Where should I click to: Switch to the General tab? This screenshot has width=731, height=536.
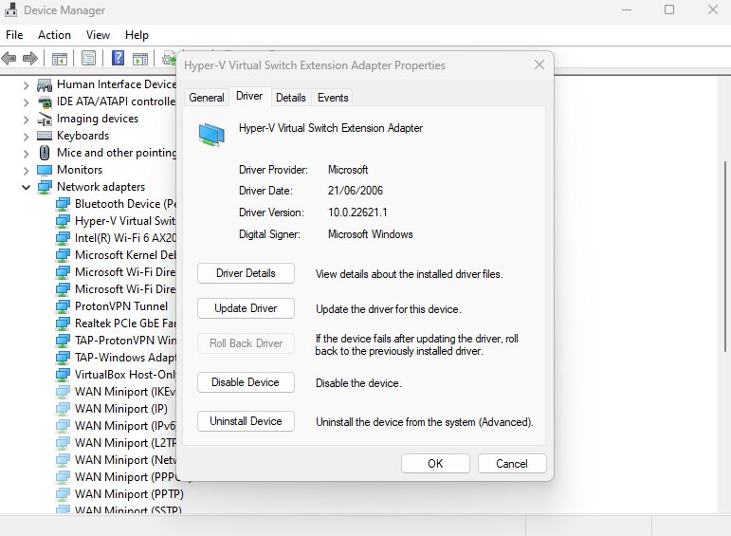pos(207,98)
